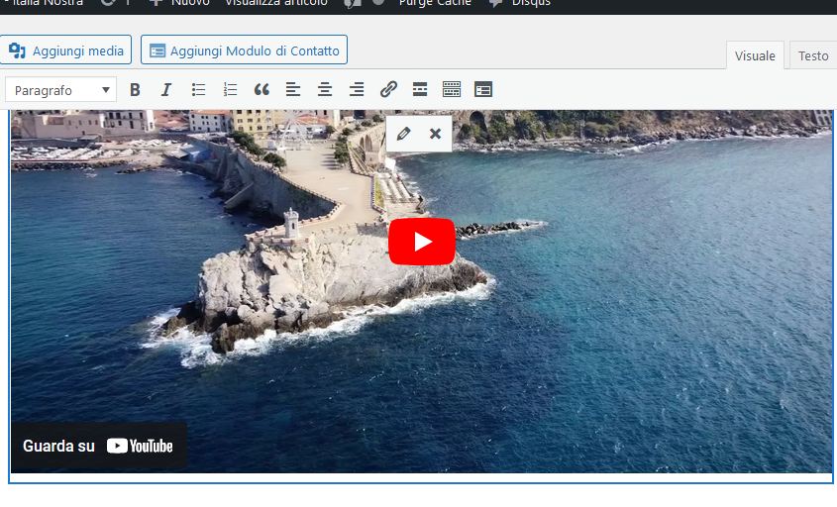The height and width of the screenshot is (507, 837).
Task: Insert the Read More tag
Action: [420, 90]
